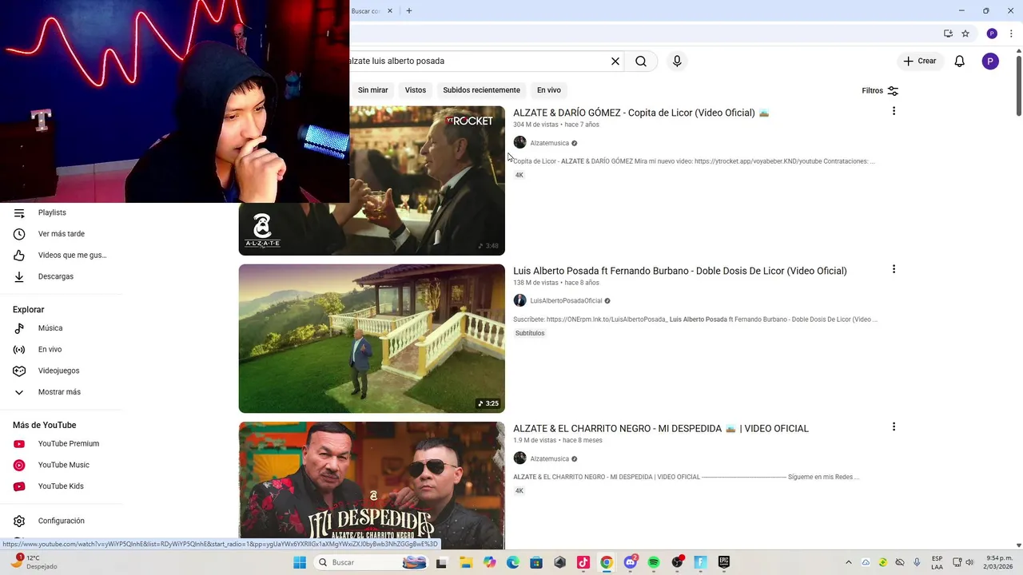The width and height of the screenshot is (1023, 575).
Task: Open Microsoft Store from the taskbar
Action: coord(536,562)
